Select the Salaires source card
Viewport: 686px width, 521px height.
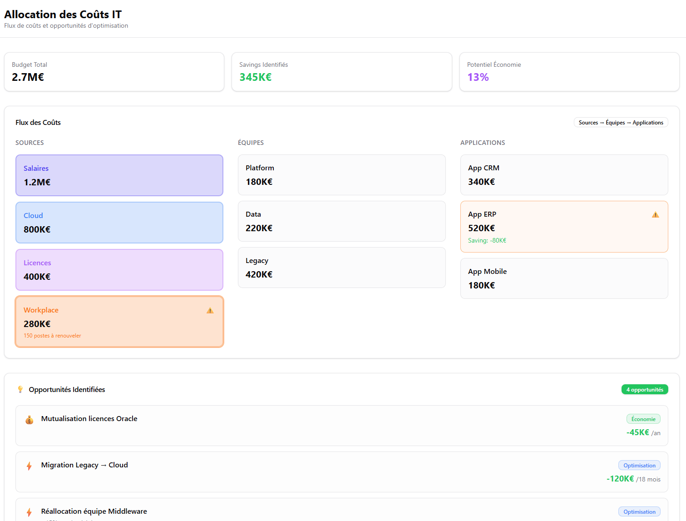(119, 175)
